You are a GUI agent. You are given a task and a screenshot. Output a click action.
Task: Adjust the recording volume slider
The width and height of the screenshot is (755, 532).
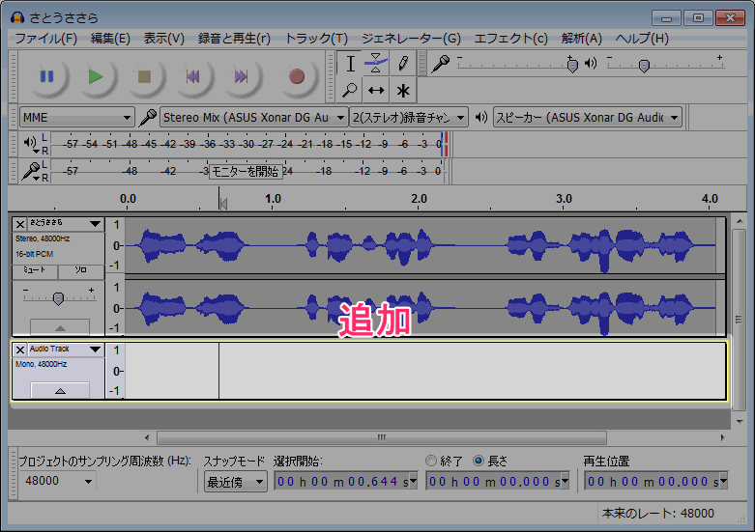[x=572, y=65]
